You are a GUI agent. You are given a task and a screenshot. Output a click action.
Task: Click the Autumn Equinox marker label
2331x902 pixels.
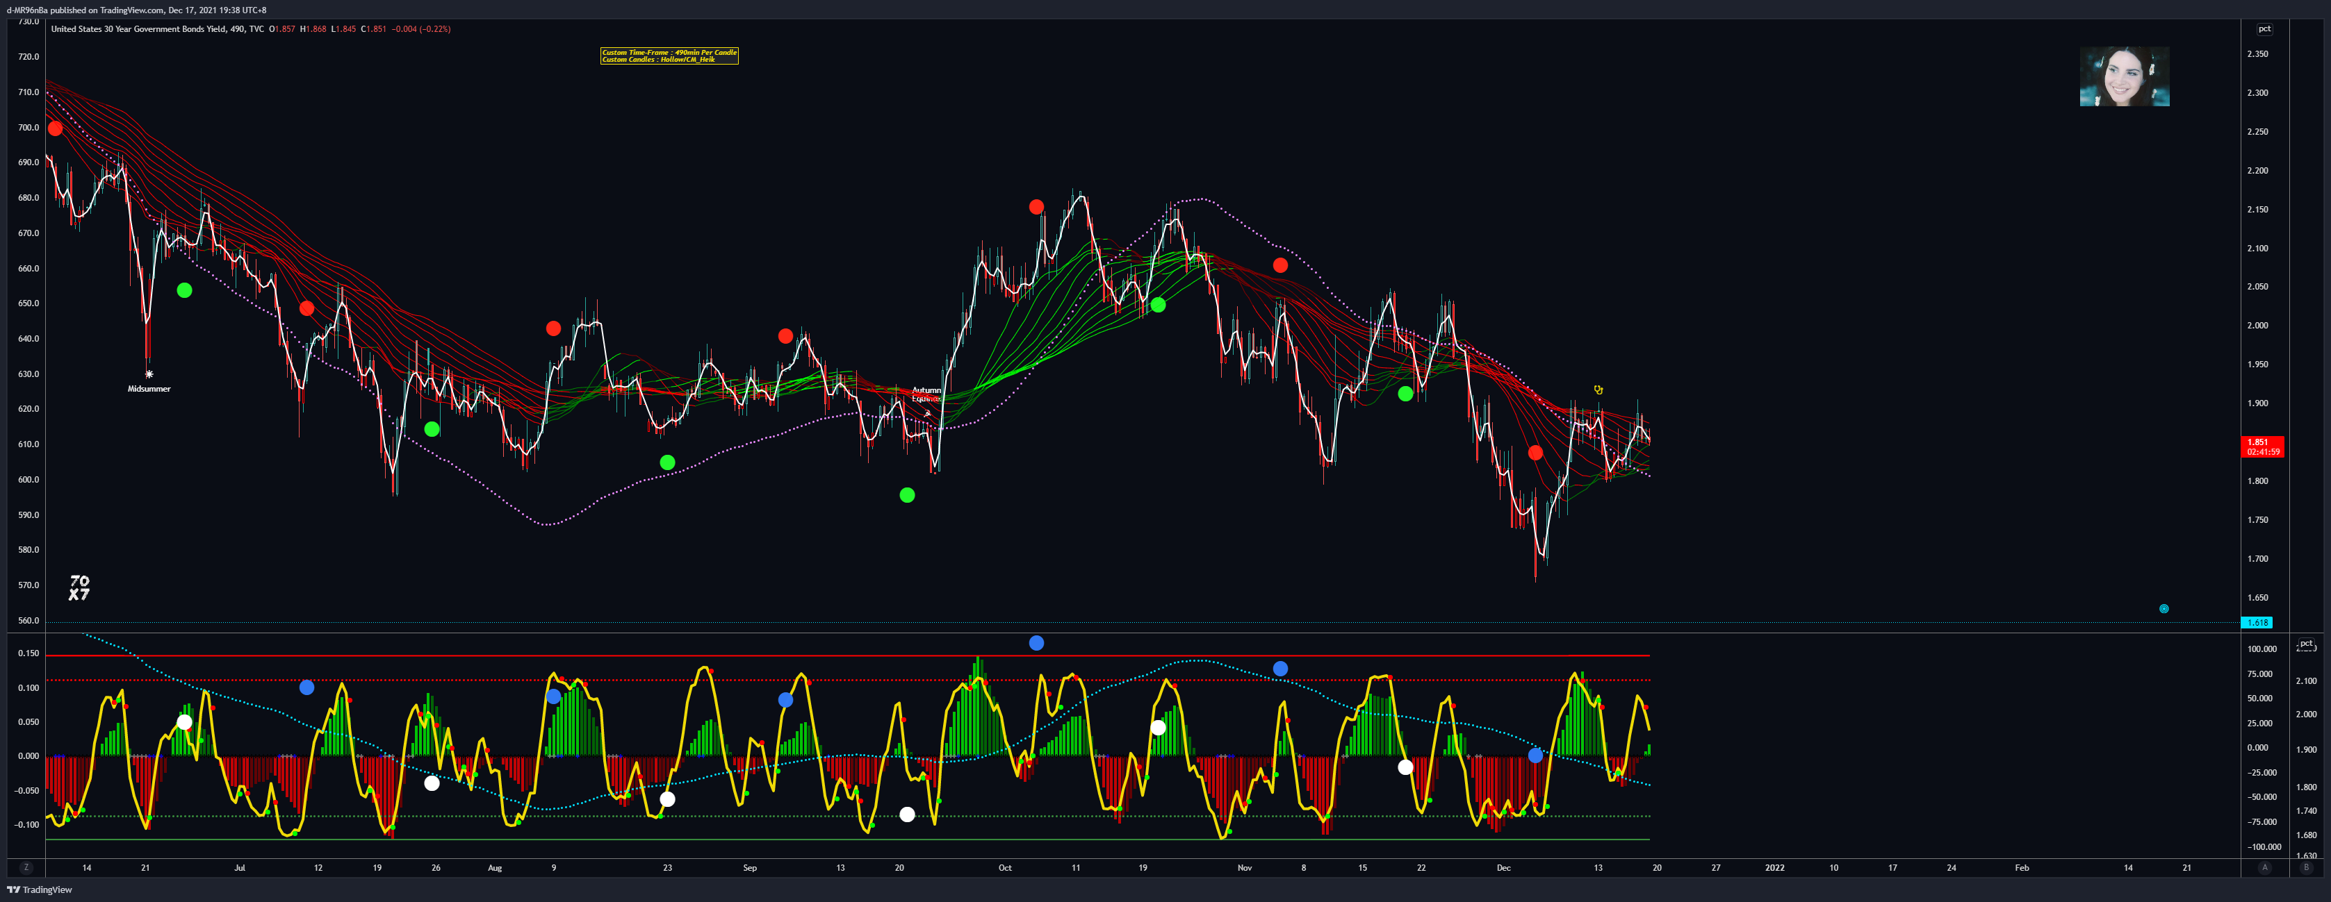926,394
